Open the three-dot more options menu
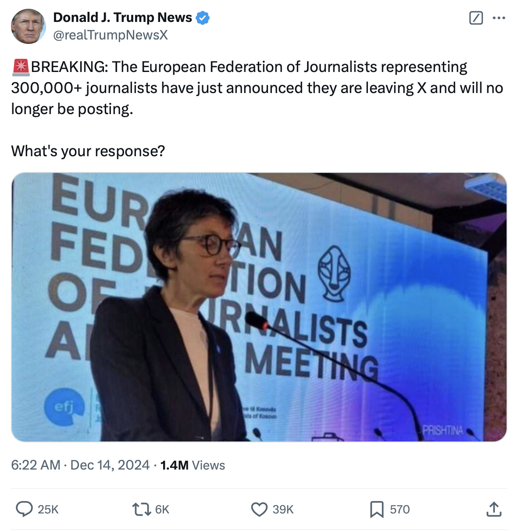 click(x=499, y=18)
